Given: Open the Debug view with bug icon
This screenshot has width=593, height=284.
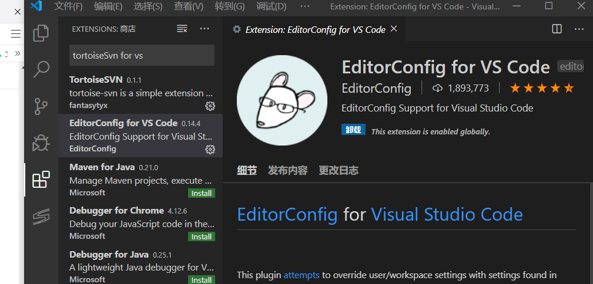Looking at the screenshot, I should point(41,143).
